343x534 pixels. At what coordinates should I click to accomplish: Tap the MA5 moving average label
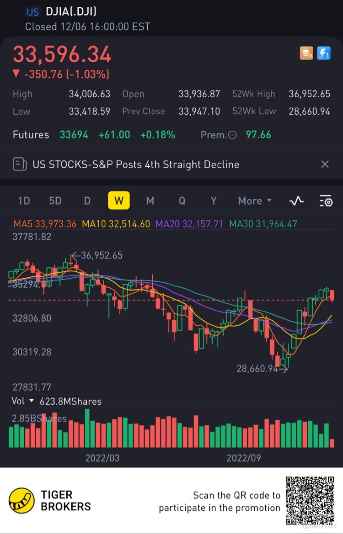pos(45,224)
